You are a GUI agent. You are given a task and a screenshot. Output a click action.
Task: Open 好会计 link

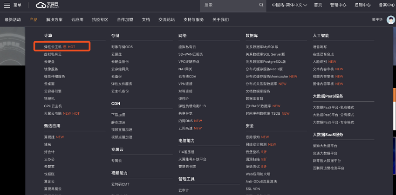[49, 152]
